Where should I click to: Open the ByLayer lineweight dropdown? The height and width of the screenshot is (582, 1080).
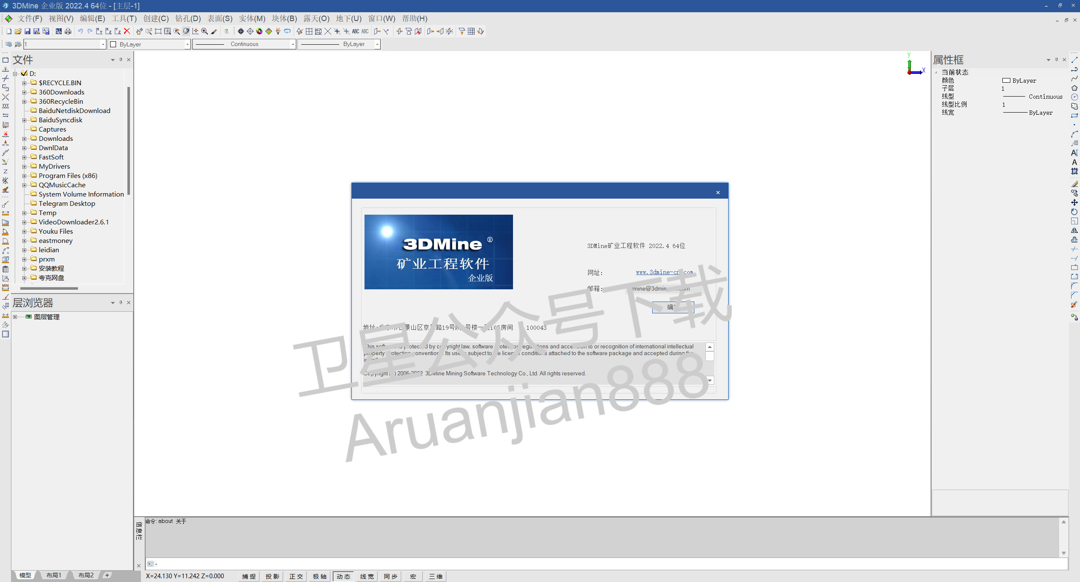point(377,44)
